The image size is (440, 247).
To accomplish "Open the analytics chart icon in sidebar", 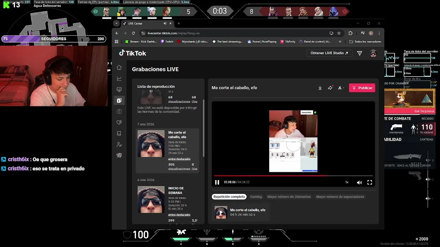I will pos(119,79).
